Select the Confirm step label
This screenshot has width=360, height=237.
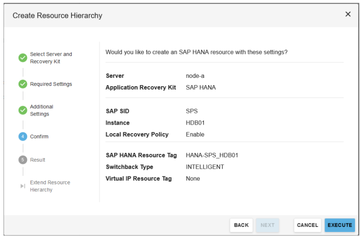pos(39,136)
